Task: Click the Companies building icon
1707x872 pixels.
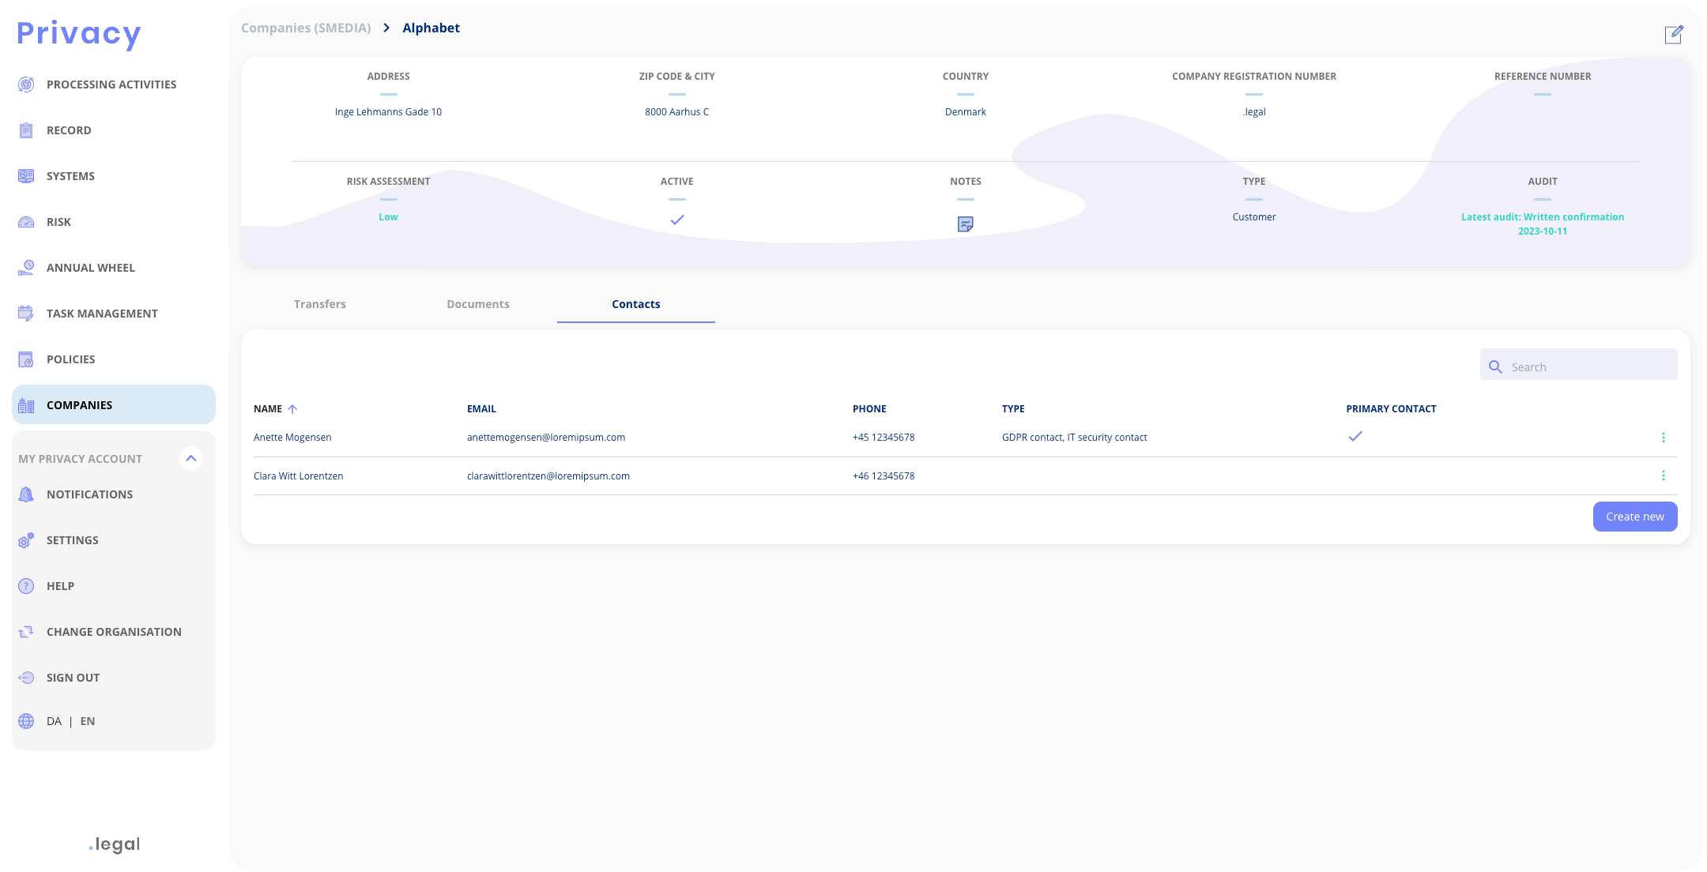Action: tap(26, 405)
